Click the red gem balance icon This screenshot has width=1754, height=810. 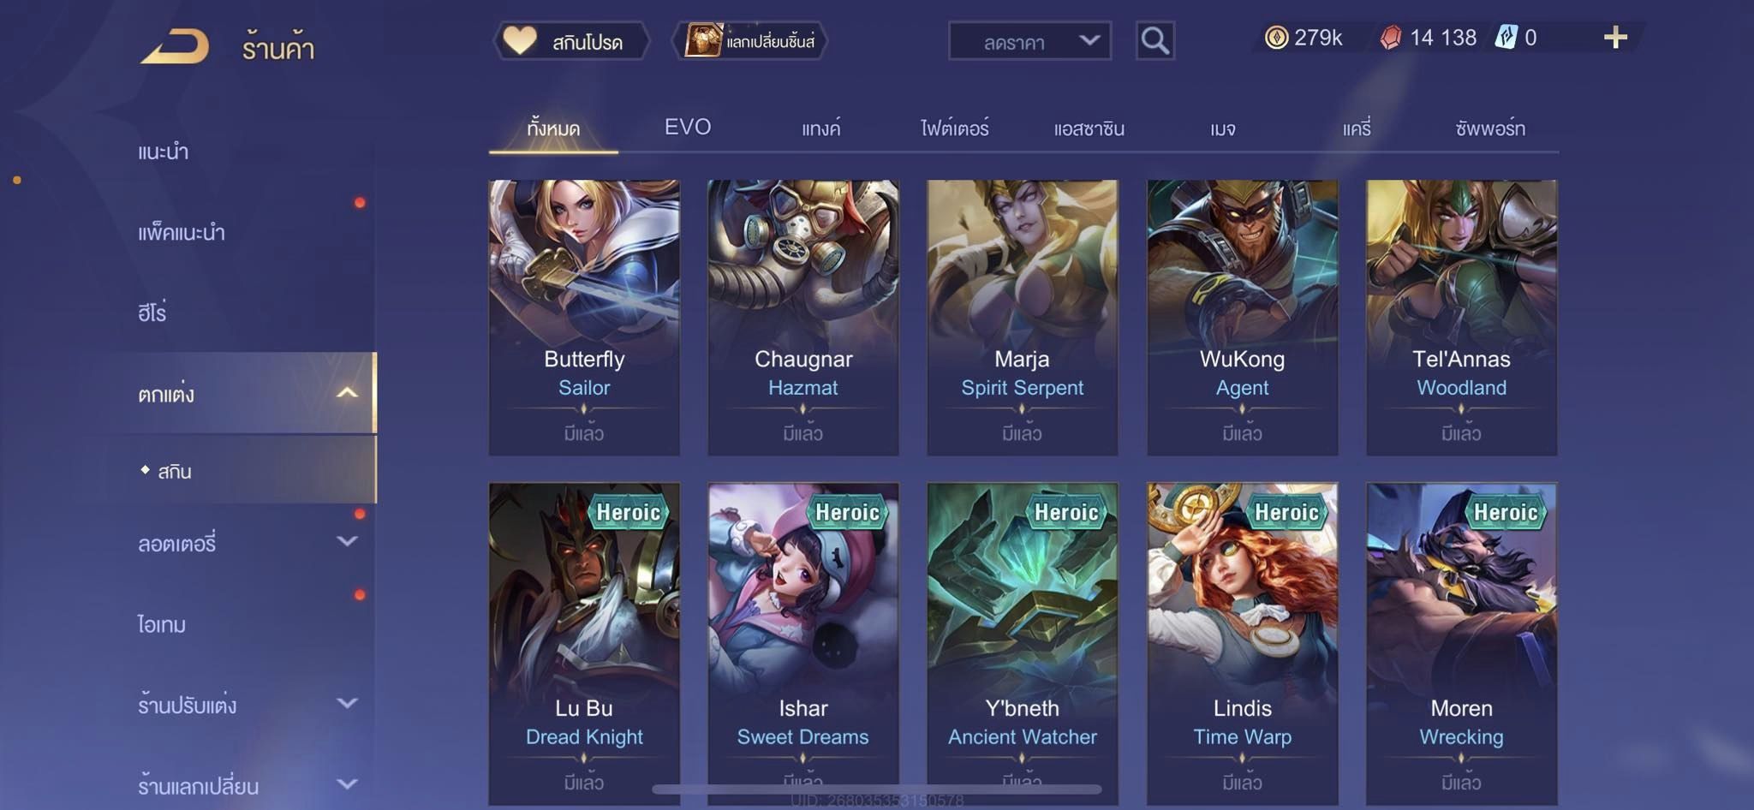click(1391, 38)
